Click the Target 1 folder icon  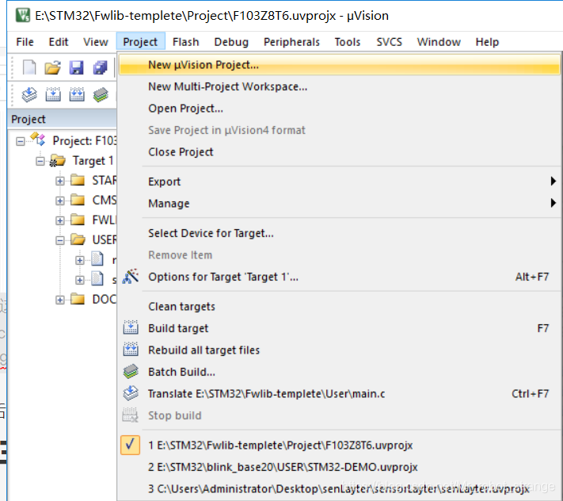58,161
